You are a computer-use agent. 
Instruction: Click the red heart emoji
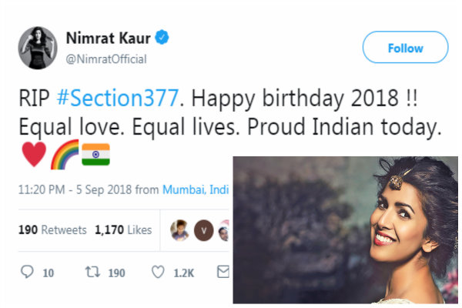coord(33,156)
